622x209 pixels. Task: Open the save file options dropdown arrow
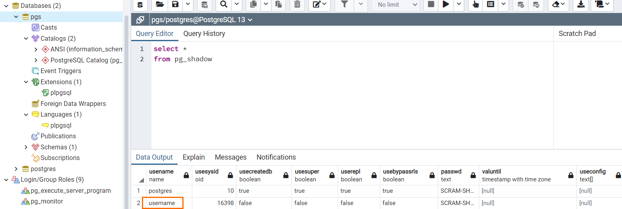[x=188, y=4]
